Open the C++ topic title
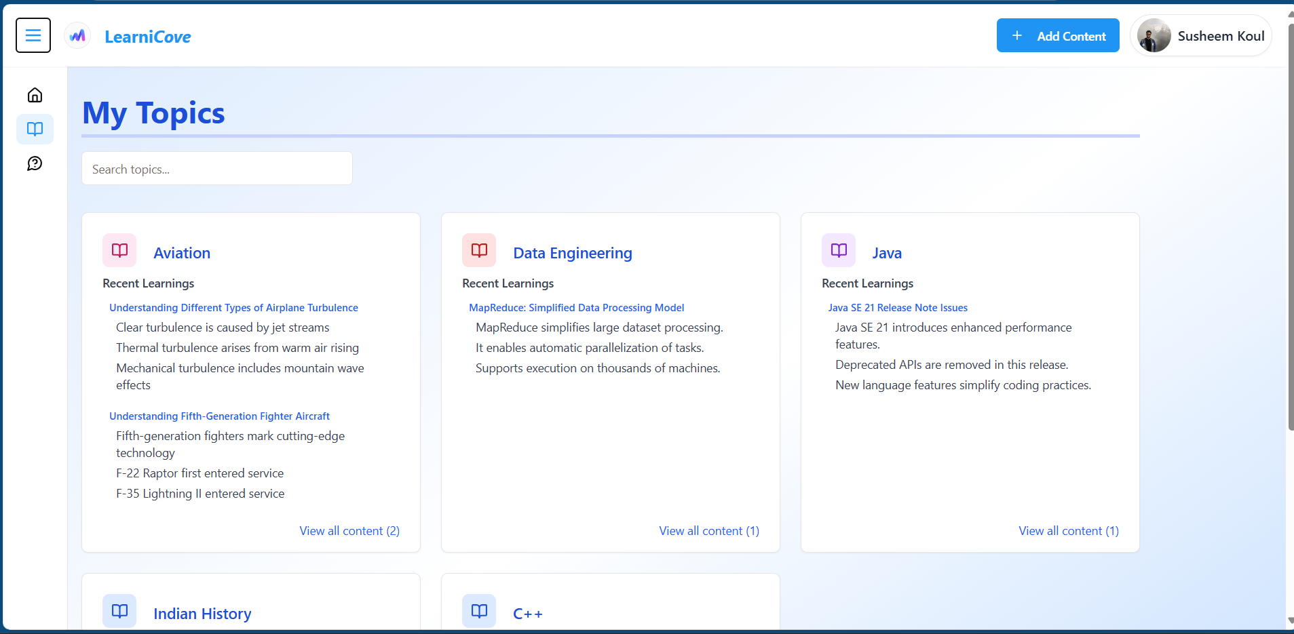The image size is (1294, 634). pyautogui.click(x=528, y=614)
